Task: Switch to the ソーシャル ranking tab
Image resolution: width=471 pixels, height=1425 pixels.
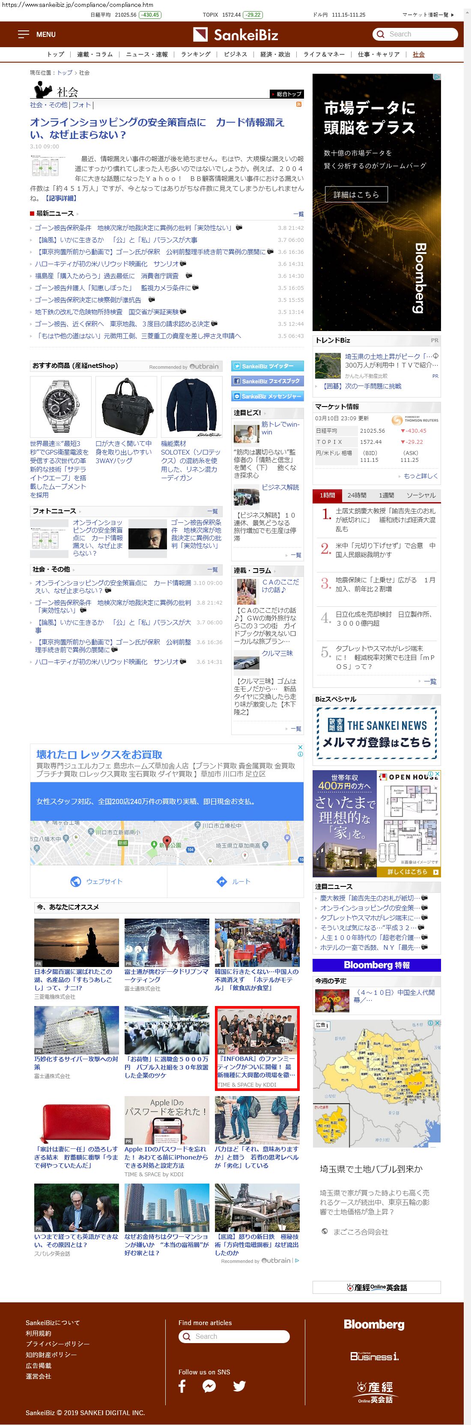Action: (421, 495)
